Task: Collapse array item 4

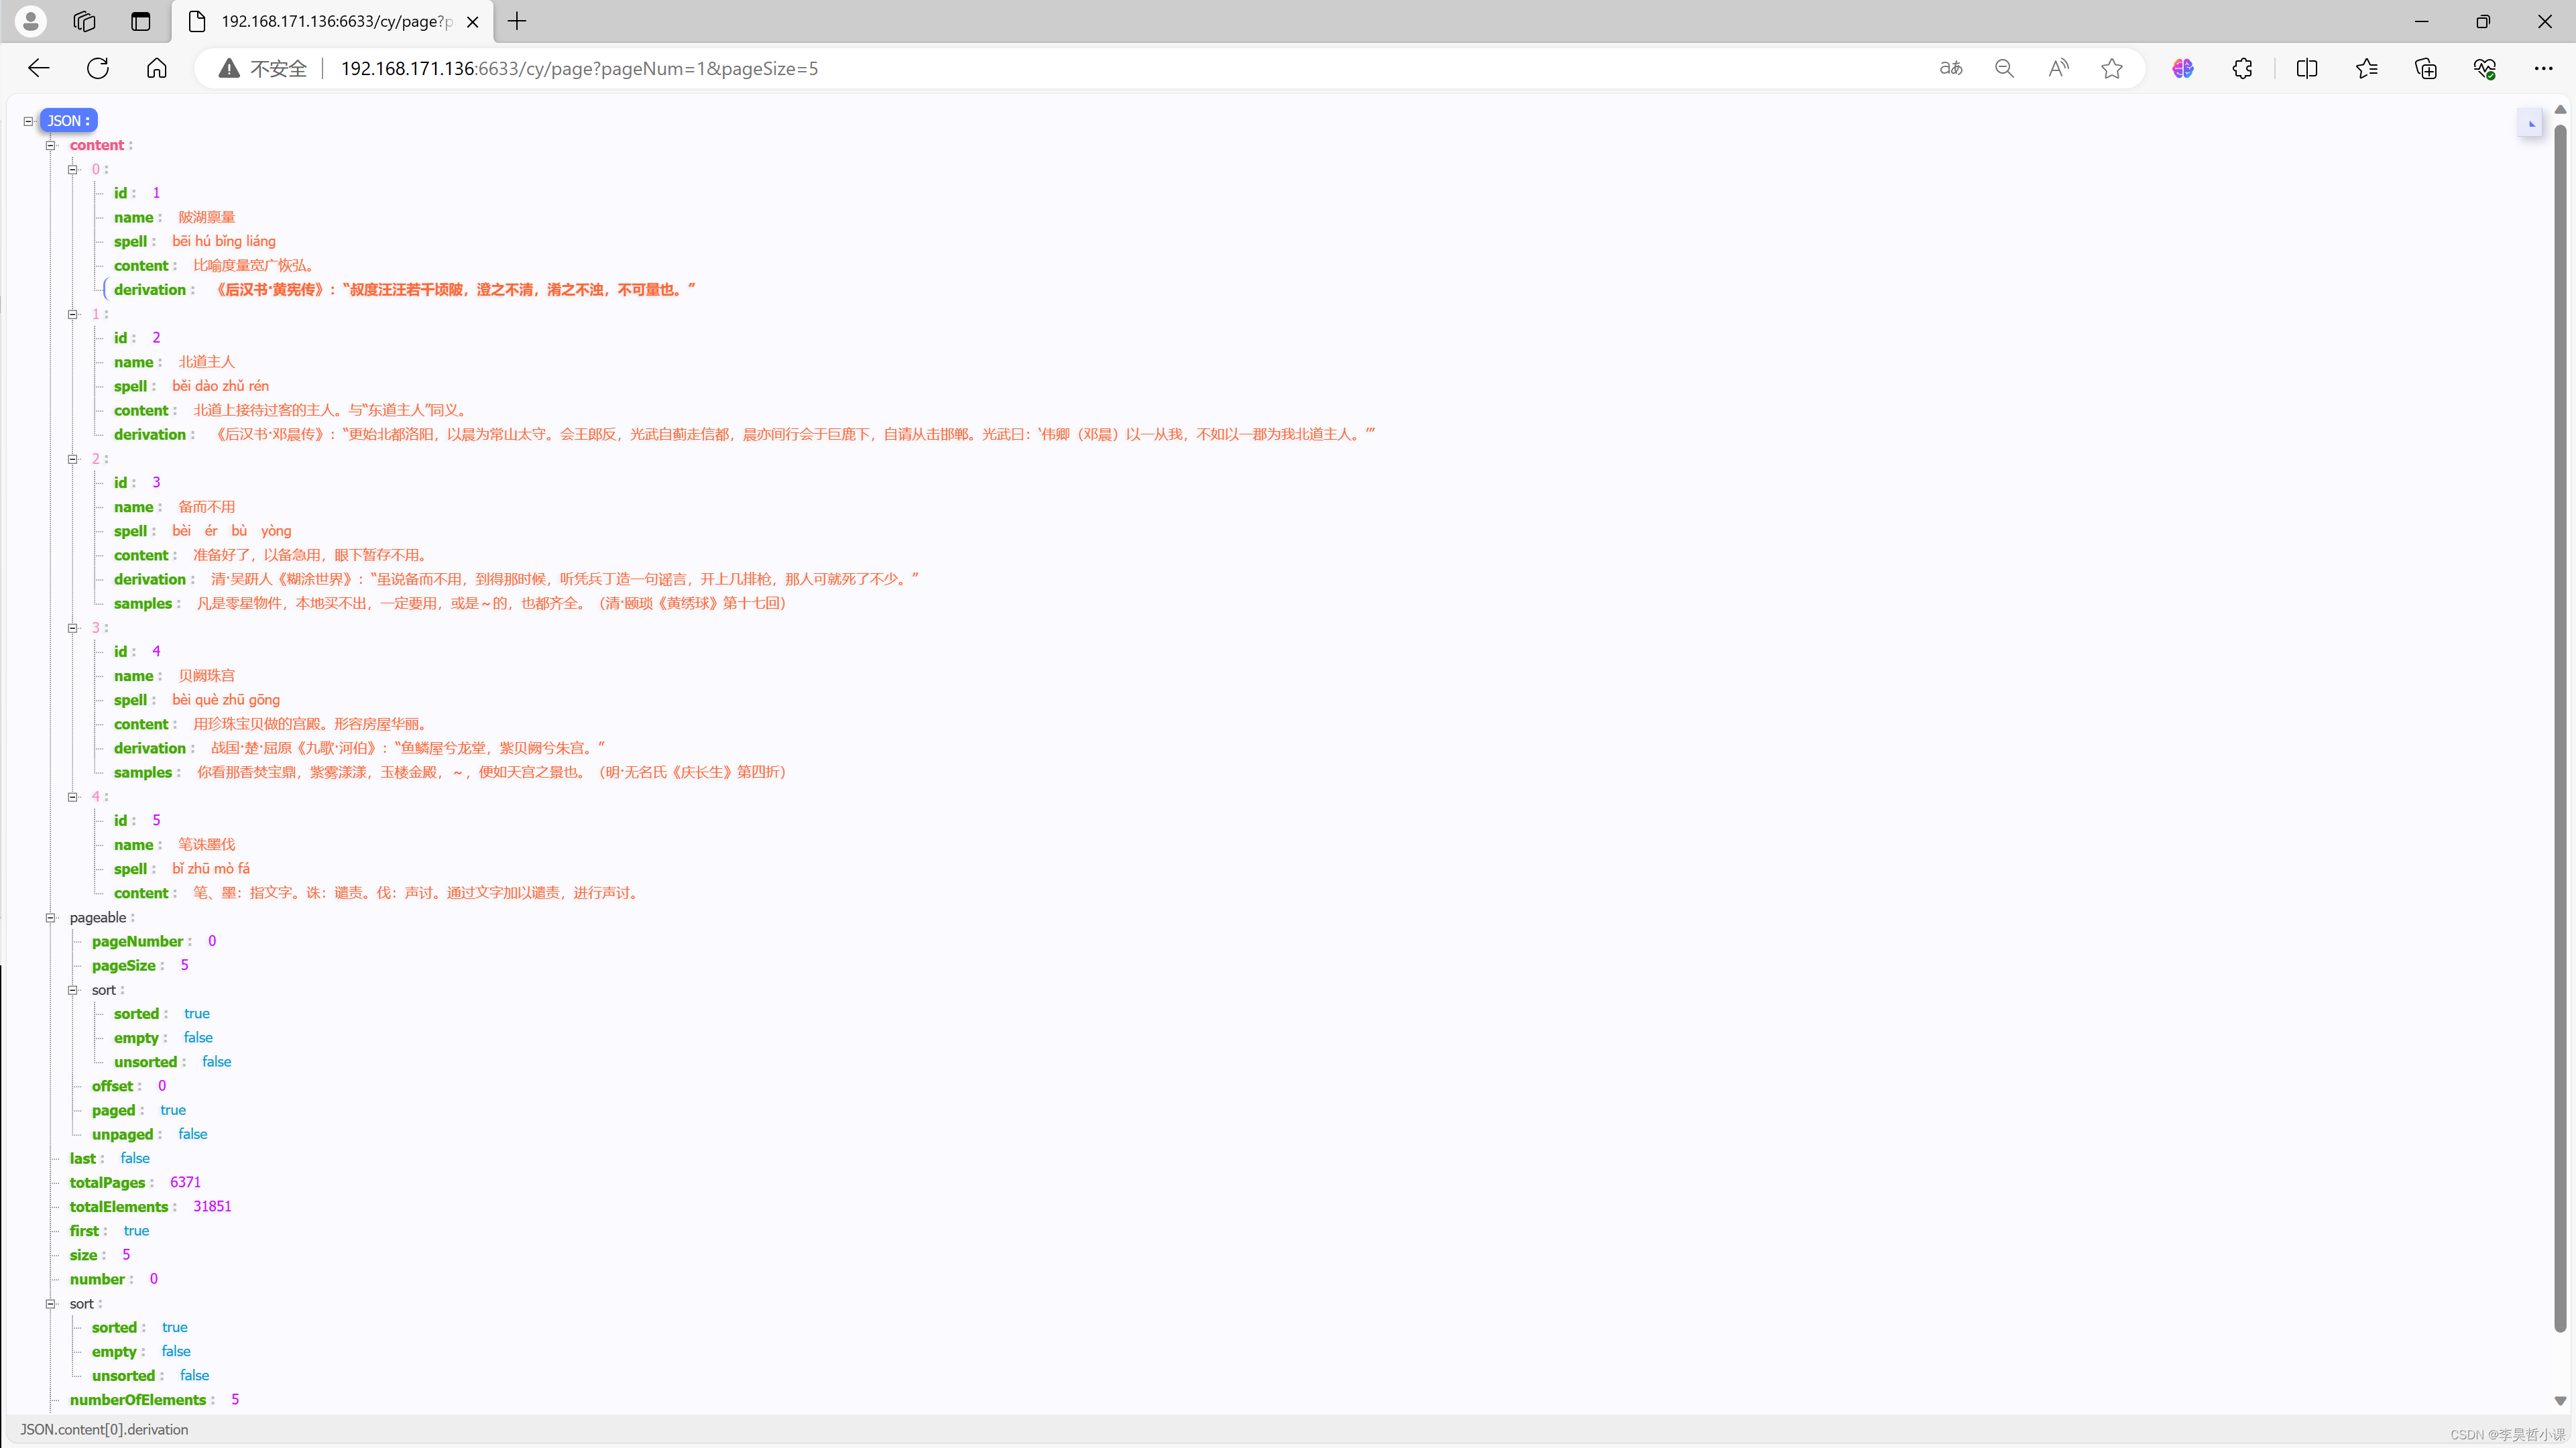Action: [72, 797]
